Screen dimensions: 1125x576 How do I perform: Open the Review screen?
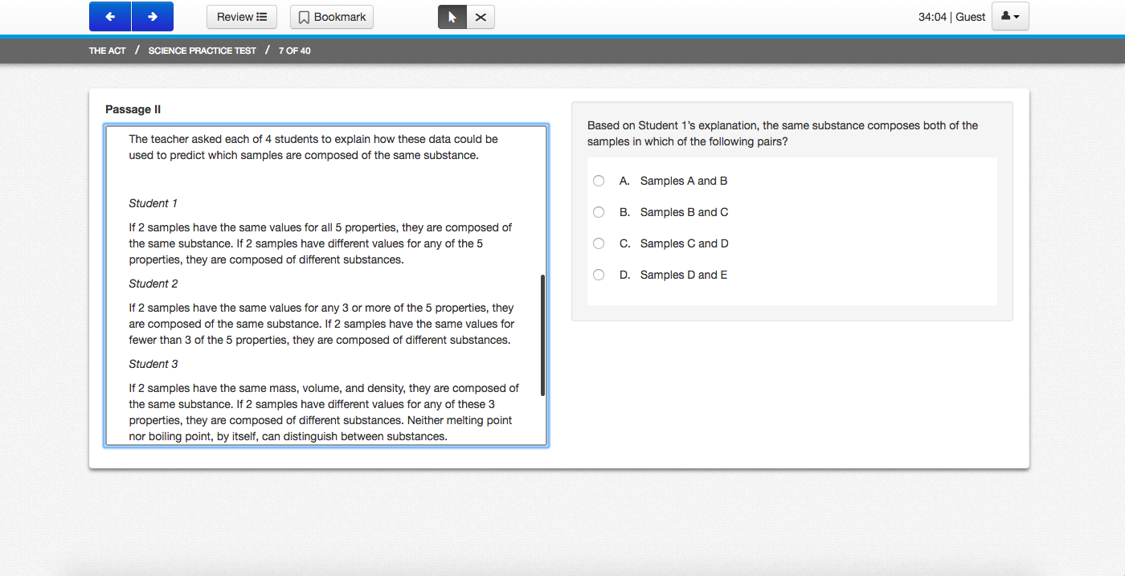pos(241,16)
